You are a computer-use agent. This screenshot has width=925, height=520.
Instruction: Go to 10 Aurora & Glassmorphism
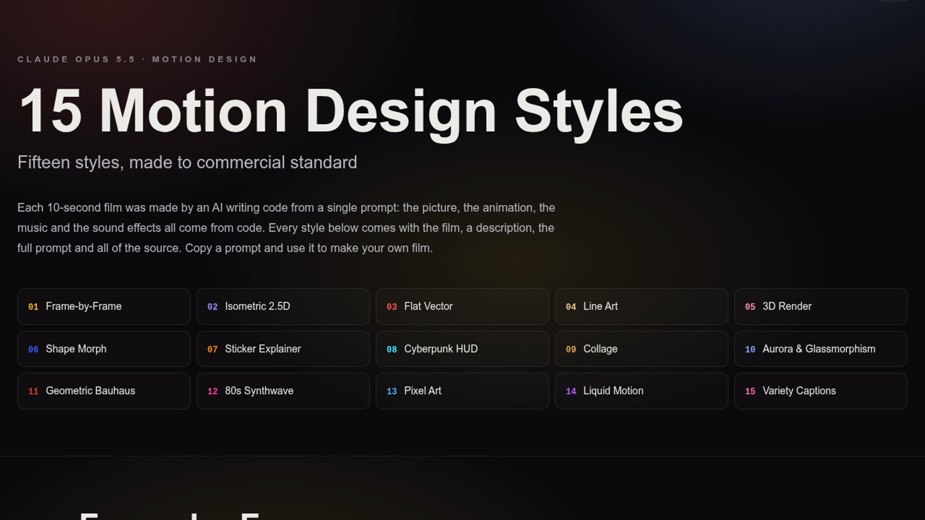coord(821,349)
